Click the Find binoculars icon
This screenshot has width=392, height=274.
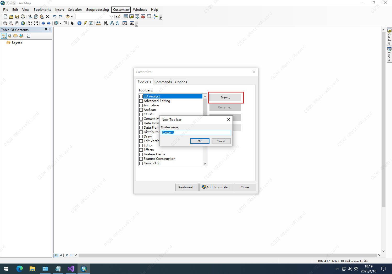click(106, 23)
